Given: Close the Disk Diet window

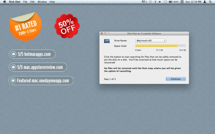Looking at the screenshot, I should (102, 33).
